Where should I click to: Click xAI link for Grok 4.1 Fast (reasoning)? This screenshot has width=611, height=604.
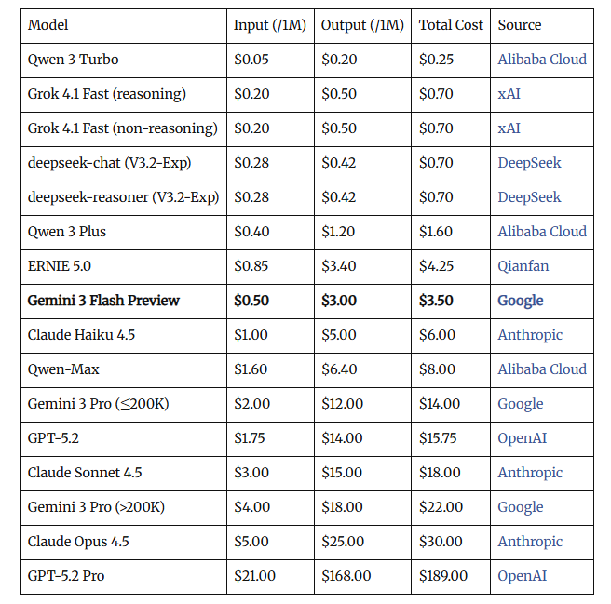coord(509,94)
